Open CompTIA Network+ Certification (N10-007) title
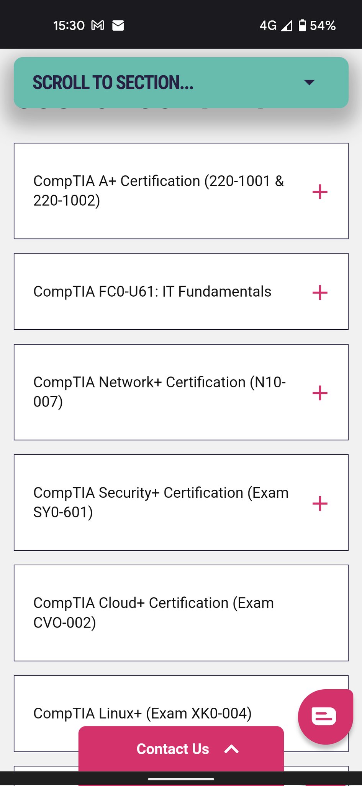The width and height of the screenshot is (362, 786). [159, 392]
